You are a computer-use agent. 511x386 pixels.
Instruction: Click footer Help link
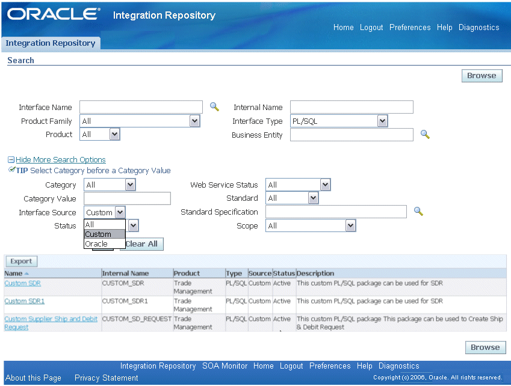coord(364,366)
